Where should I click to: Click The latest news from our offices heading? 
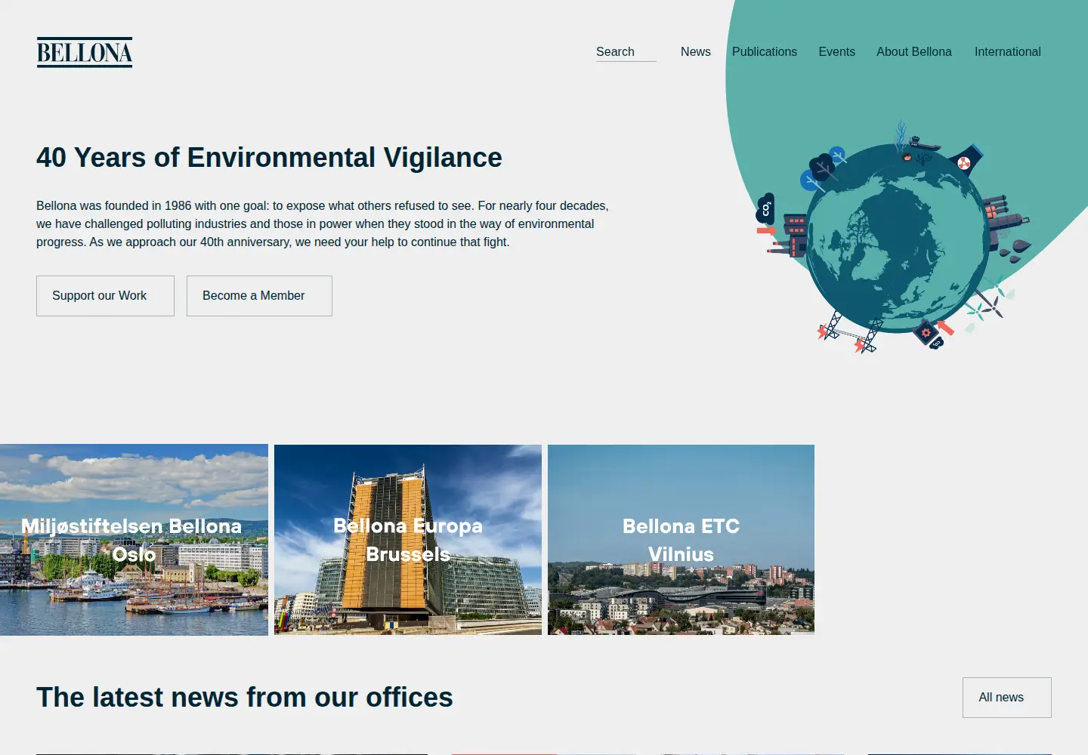(x=245, y=698)
